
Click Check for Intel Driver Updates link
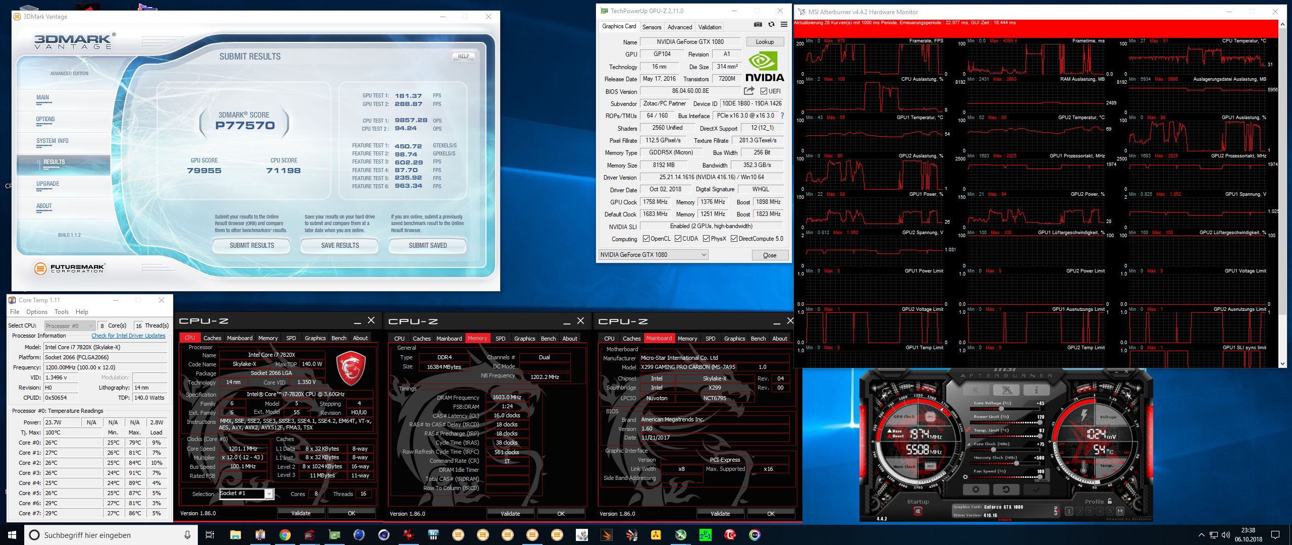click(x=128, y=336)
